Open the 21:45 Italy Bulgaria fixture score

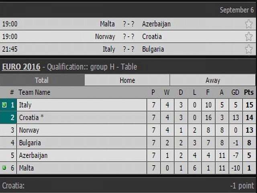[128, 49]
